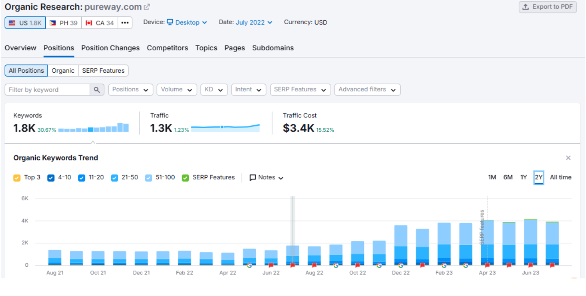
Task: Click the red flag note at Oct 22
Action: point(357,265)
